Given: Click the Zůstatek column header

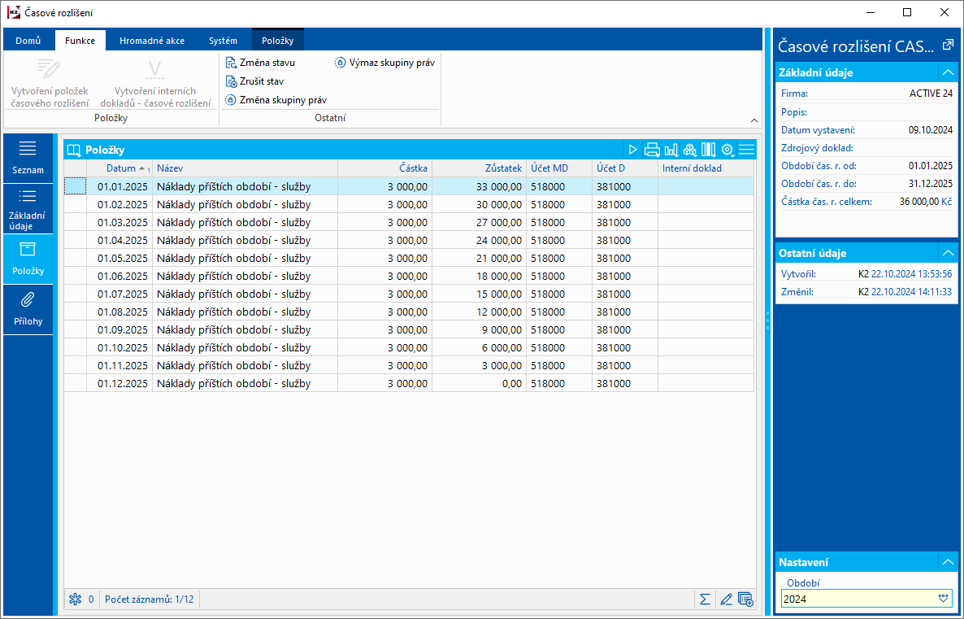Looking at the screenshot, I should click(x=479, y=168).
